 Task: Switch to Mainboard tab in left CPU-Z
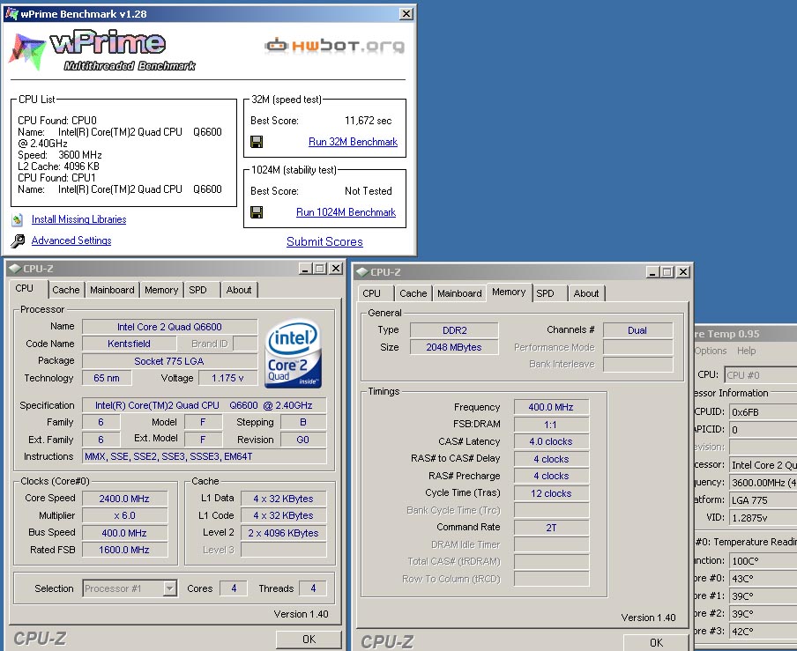[x=112, y=290]
